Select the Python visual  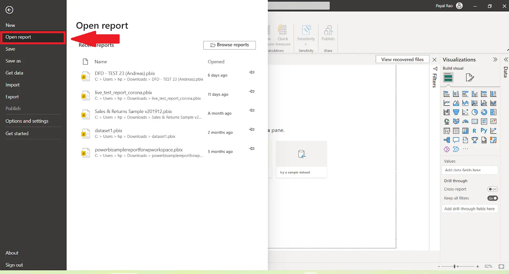[x=484, y=131]
